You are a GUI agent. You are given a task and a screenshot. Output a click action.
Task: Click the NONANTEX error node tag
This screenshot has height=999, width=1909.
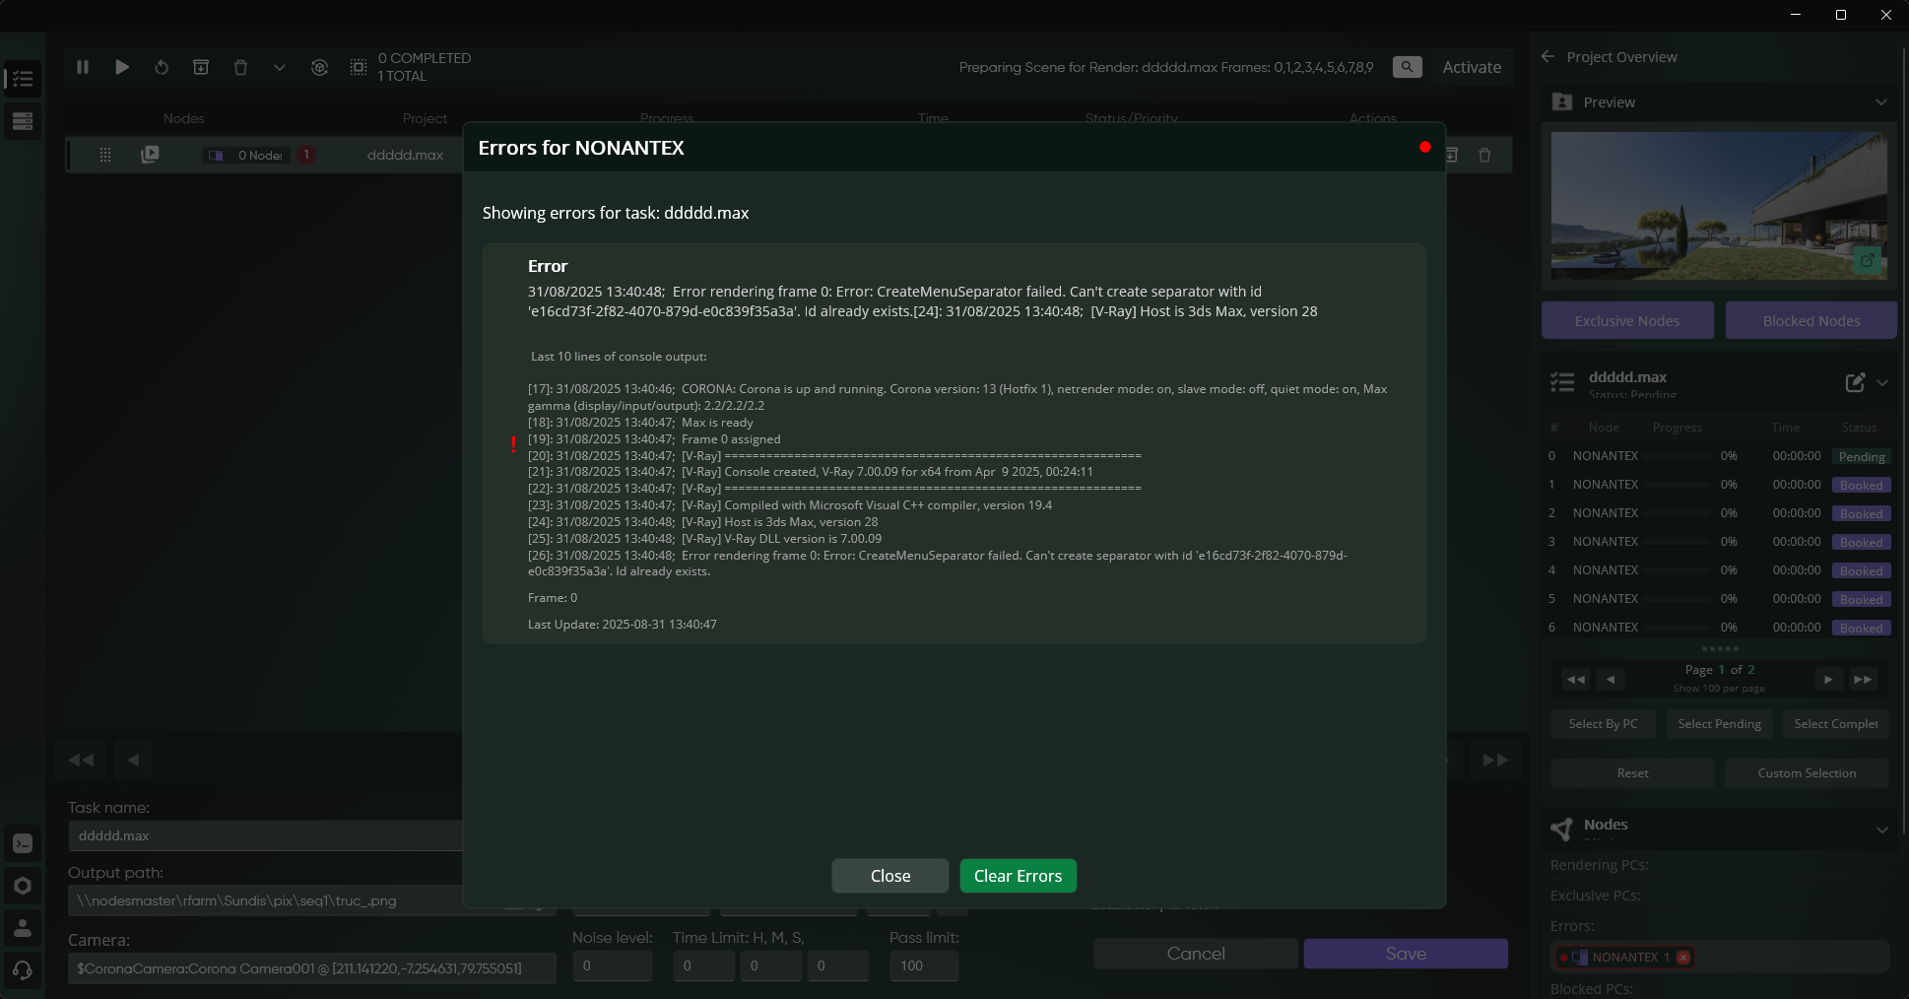1624,957
